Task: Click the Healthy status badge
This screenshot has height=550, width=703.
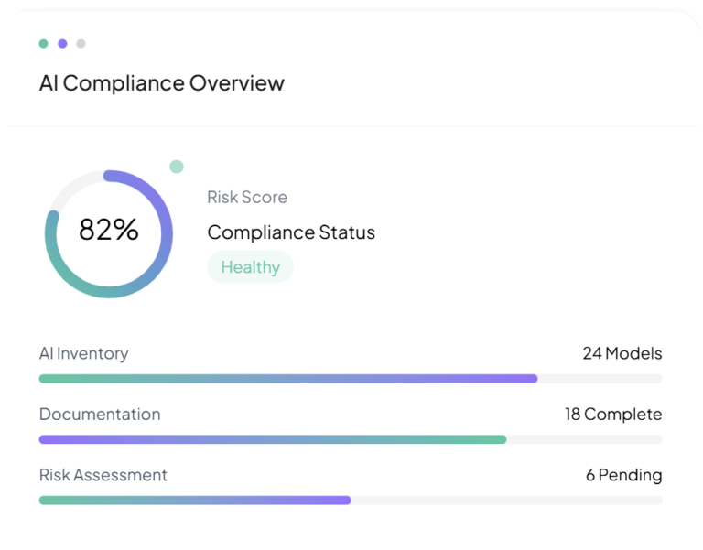Action: (x=250, y=267)
